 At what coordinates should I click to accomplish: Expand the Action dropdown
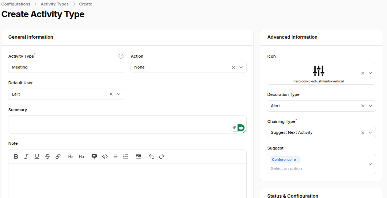(241, 67)
